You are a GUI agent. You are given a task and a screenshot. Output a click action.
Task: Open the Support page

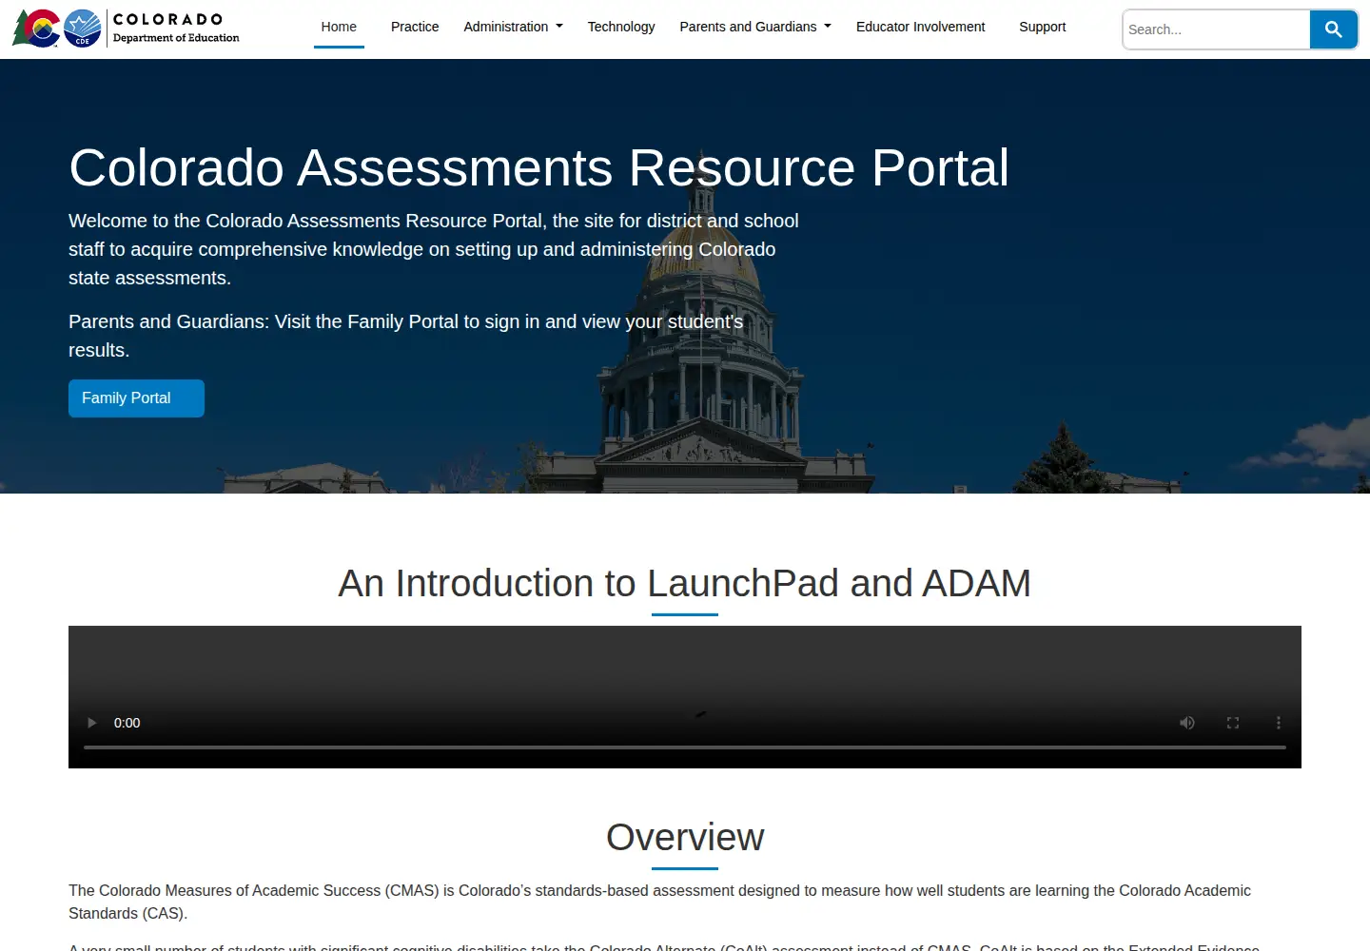(1042, 27)
